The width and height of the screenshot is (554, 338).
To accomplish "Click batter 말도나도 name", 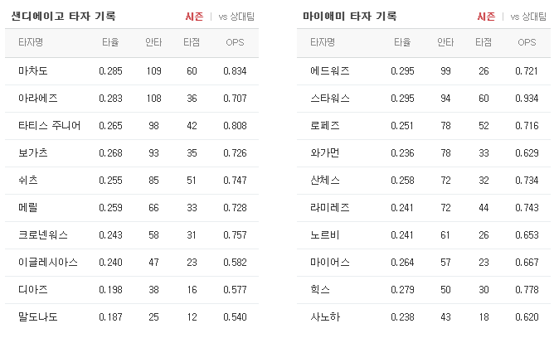I will (x=38, y=316).
